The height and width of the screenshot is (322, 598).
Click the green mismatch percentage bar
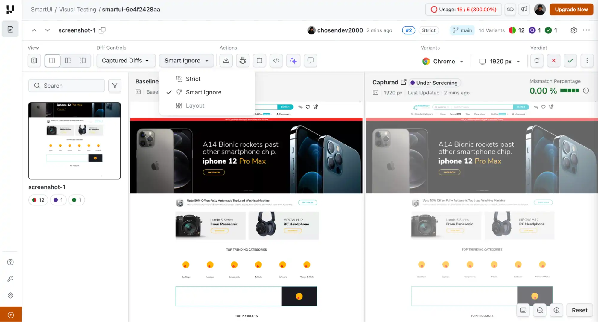[569, 91]
